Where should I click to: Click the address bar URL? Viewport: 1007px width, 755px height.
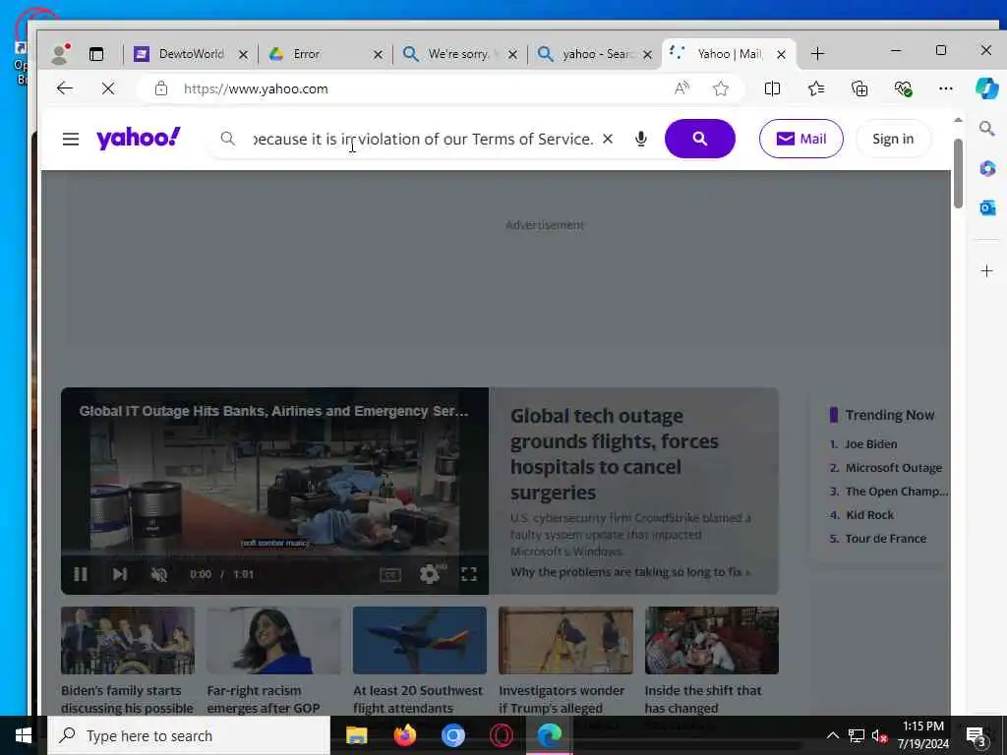[256, 88]
